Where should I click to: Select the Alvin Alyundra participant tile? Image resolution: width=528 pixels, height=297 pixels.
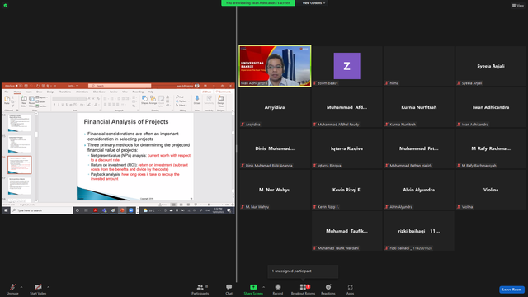click(x=418, y=190)
